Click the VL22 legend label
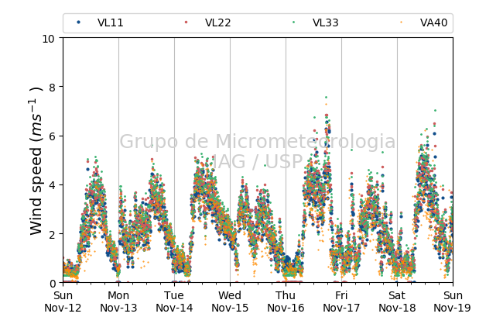This screenshot has width=503, height=317. 217,22
